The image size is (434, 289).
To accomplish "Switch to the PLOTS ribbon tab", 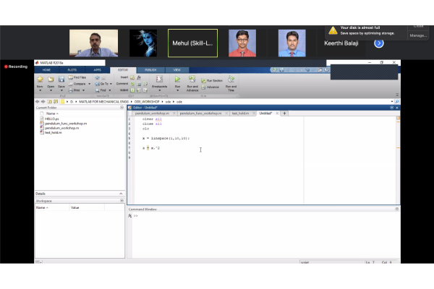I will 72,70.
